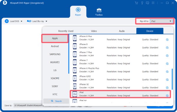Open settings gear for iPad profile
Image resolution: width=177 pixels, height=112 pixels.
coord(167,96)
